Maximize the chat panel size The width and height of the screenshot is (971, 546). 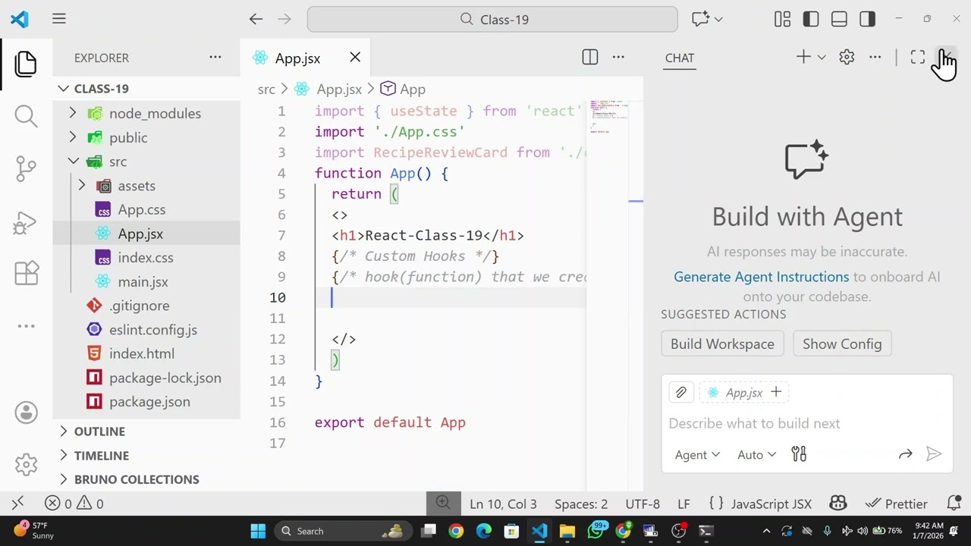[918, 58]
